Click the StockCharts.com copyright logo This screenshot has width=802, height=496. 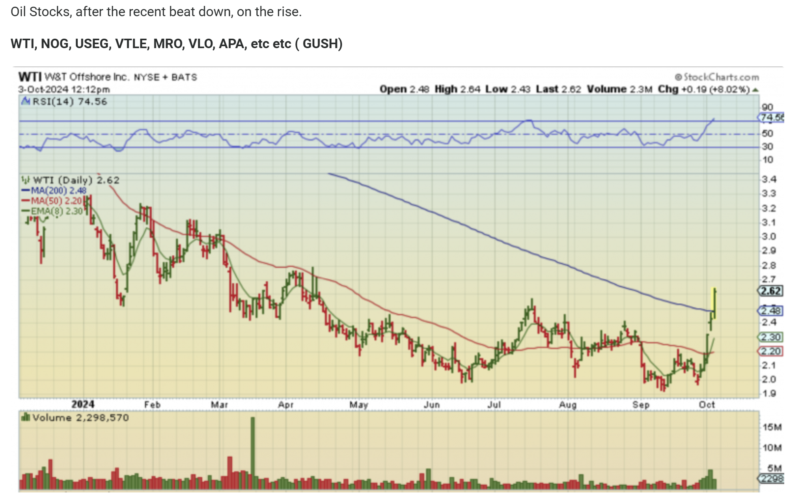tap(717, 77)
